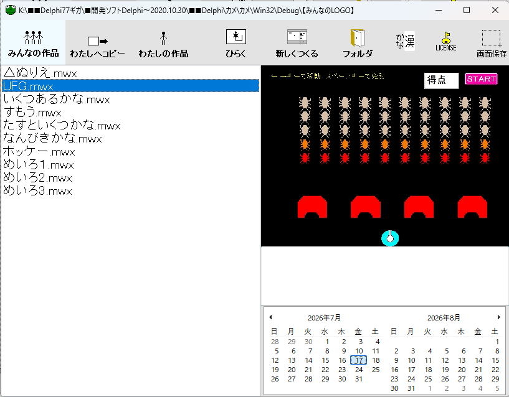509x397 pixels.
Task: Click 新しくつくる to create new work
Action: coord(297,44)
